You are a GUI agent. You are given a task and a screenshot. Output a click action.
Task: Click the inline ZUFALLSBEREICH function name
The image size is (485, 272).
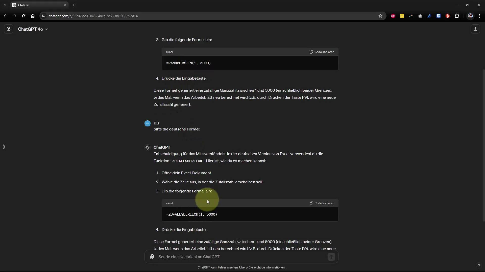(187, 161)
